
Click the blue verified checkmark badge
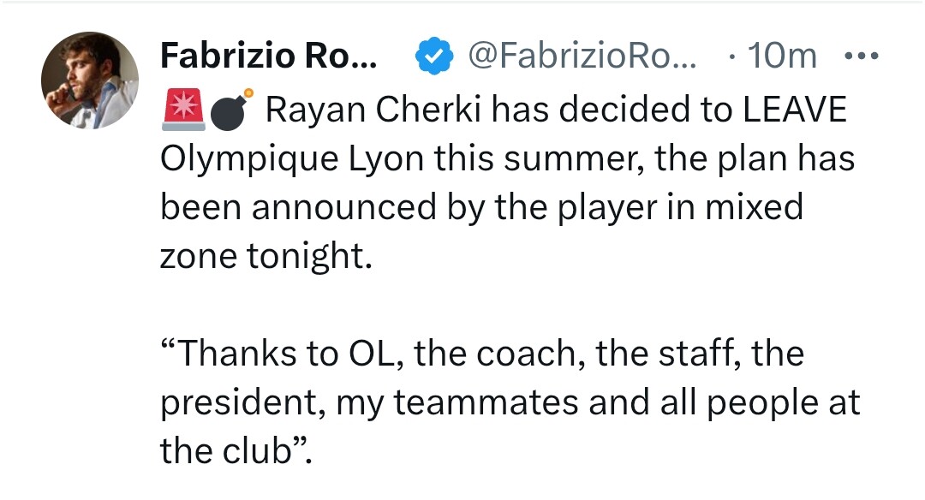[x=434, y=57]
